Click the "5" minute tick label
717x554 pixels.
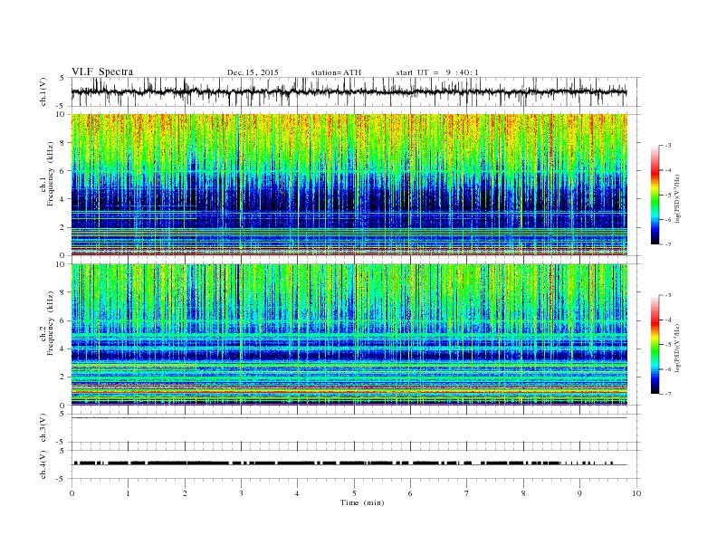(x=354, y=493)
